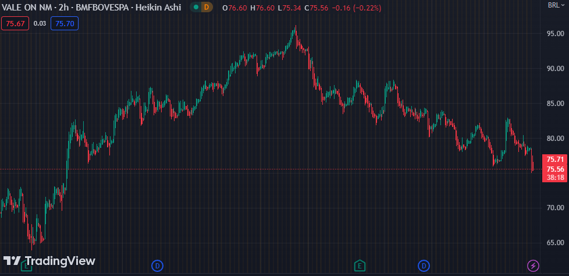Click the chart title VALE ON NM
The image size is (569, 276).
[28, 7]
